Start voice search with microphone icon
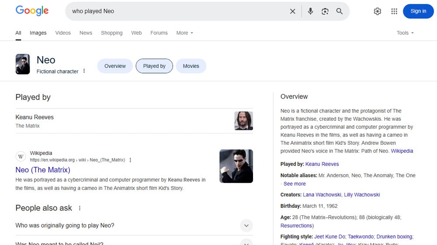Viewport: 437px width, 245px height. pos(310,11)
